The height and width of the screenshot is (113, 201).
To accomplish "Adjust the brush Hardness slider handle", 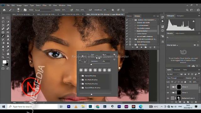I will 91,64.
